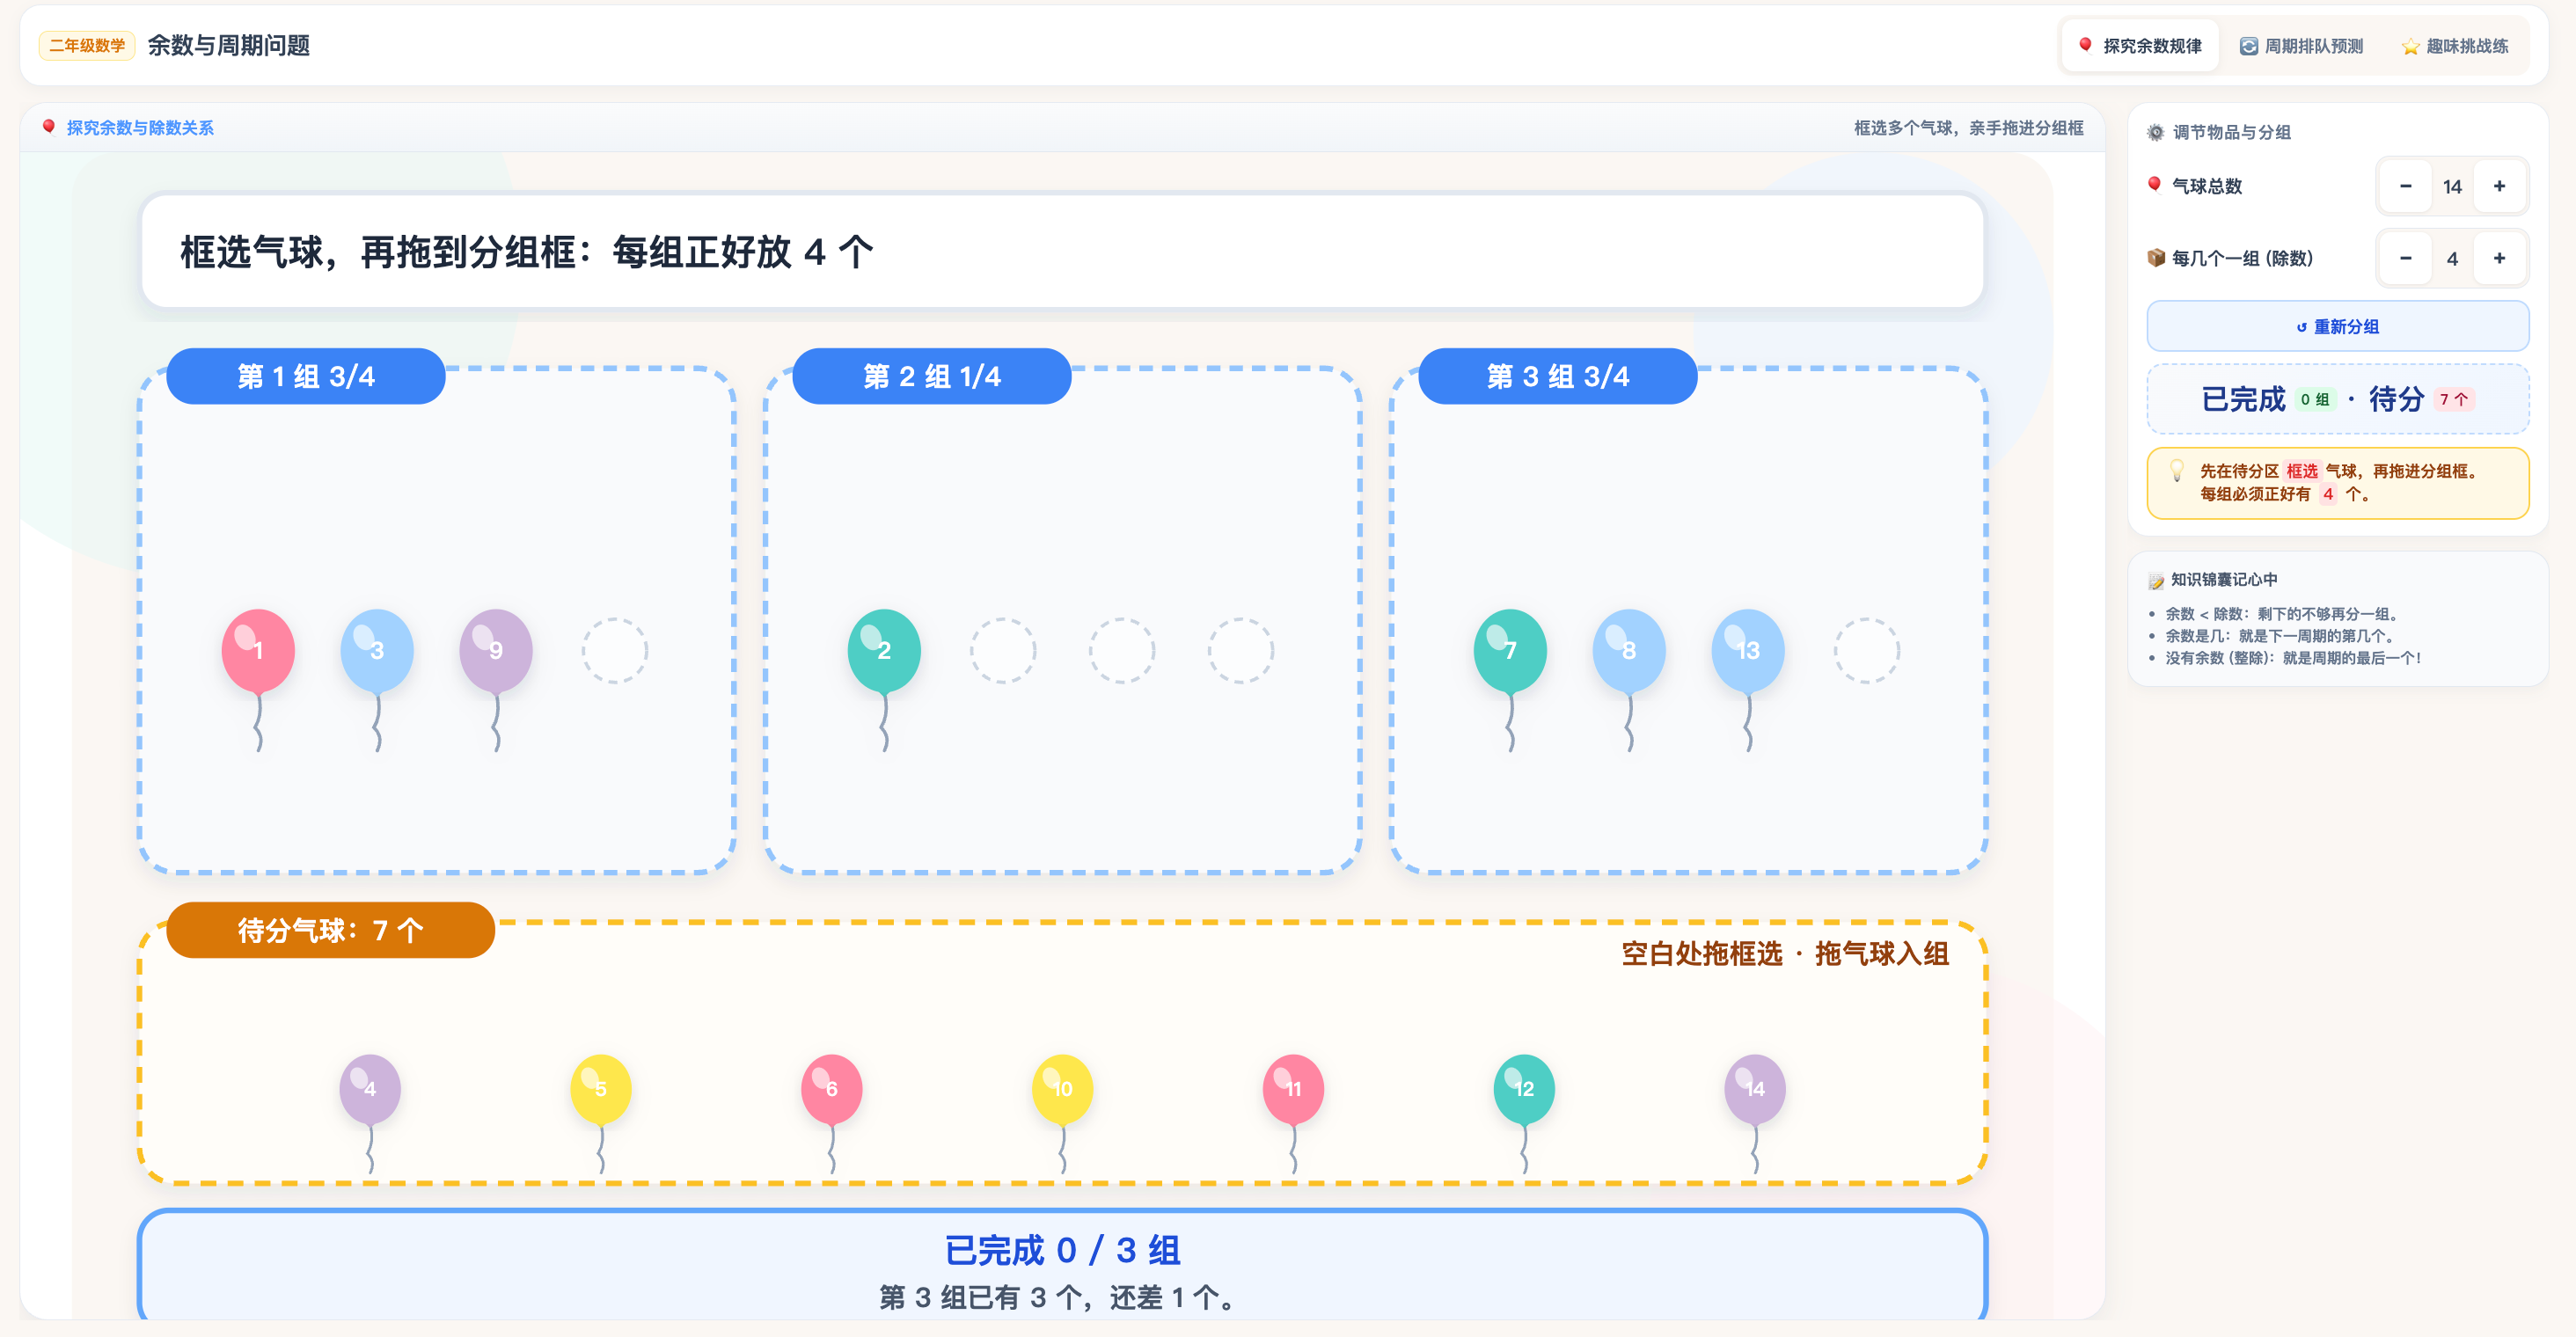Click the 第 2 组 1/4 label
The height and width of the screenshot is (1337, 2576).
point(932,376)
